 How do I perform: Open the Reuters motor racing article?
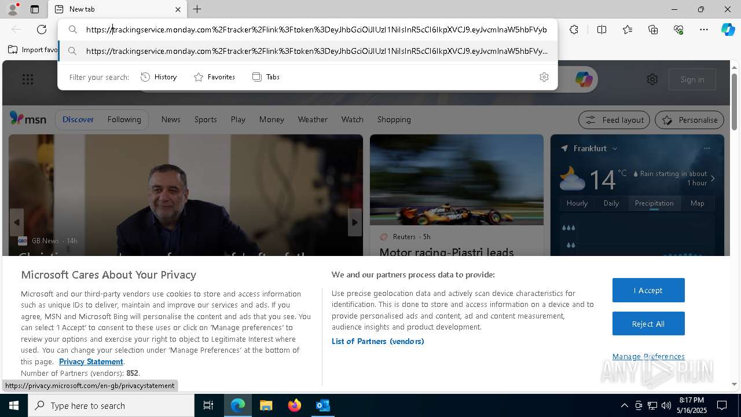(x=446, y=252)
